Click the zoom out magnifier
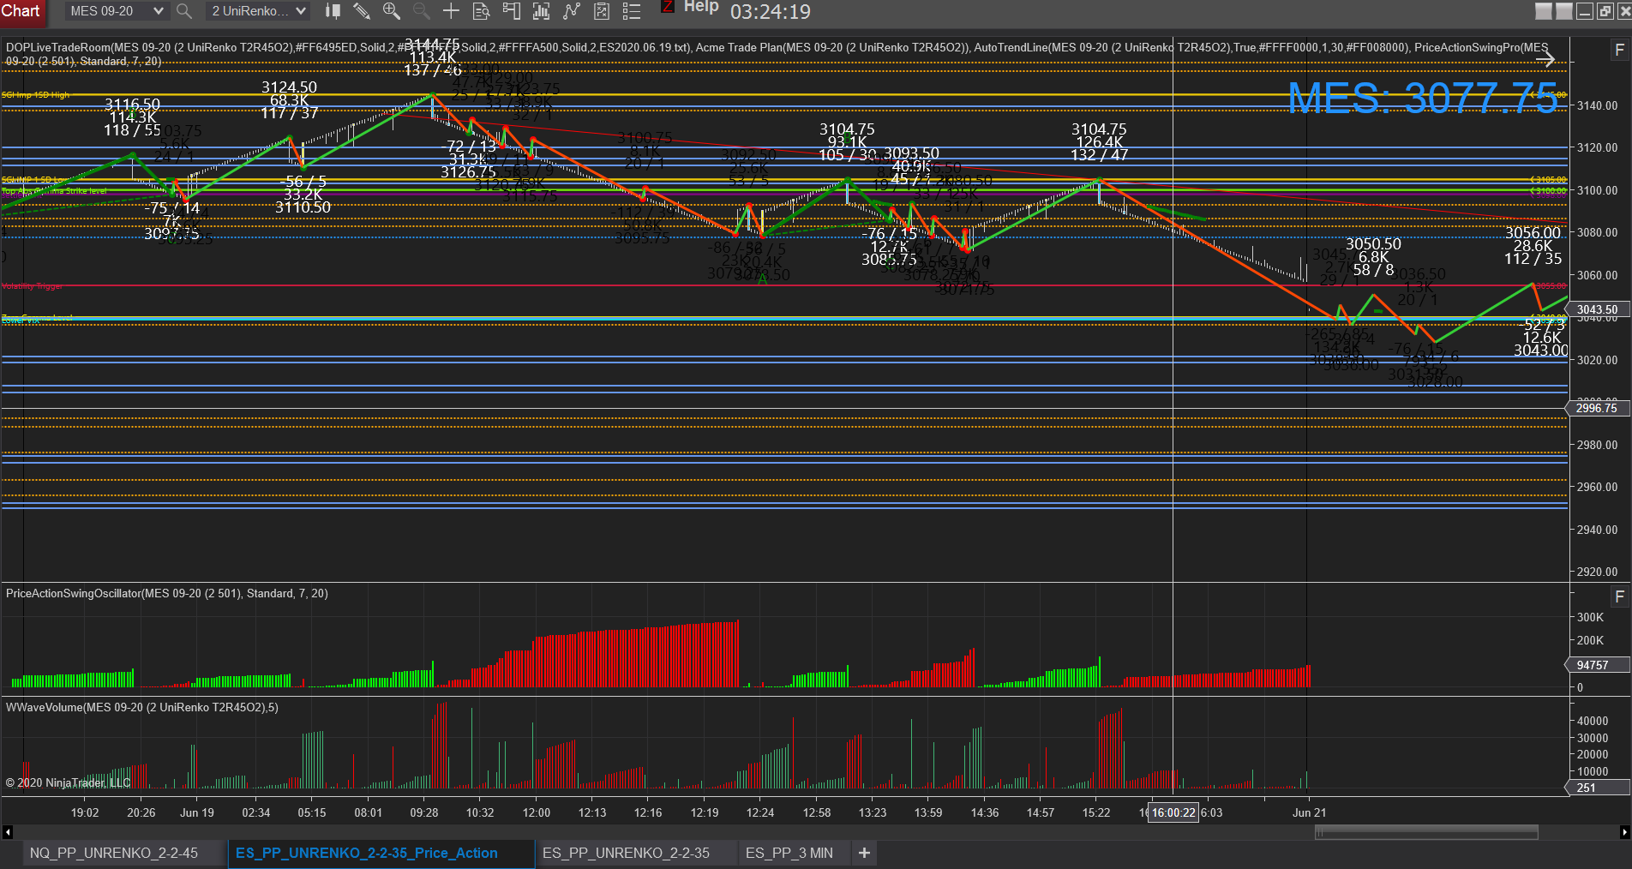The width and height of the screenshot is (1632, 869). point(421,11)
